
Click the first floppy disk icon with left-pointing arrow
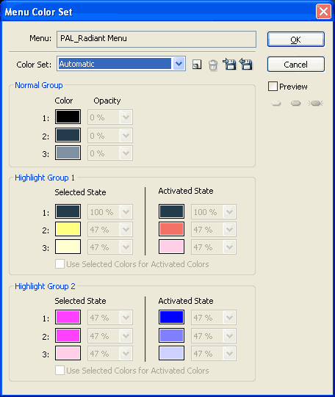[229, 64]
